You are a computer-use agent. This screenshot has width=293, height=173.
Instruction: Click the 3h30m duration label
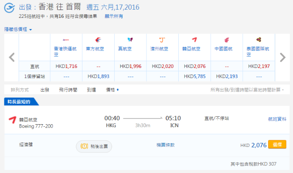143,126
